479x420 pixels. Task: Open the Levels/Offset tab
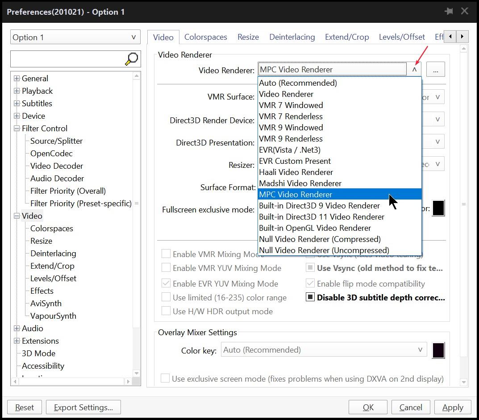point(402,37)
